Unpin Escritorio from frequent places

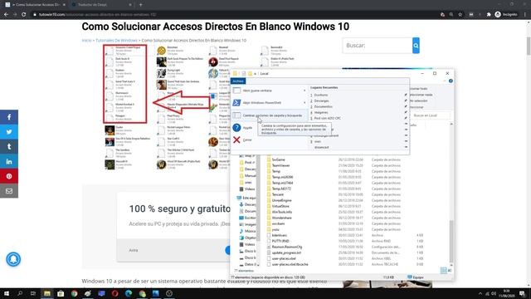[406, 95]
